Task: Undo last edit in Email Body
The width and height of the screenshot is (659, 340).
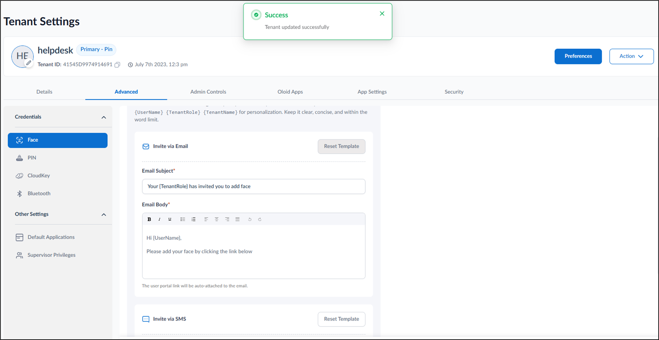Action: (250, 219)
